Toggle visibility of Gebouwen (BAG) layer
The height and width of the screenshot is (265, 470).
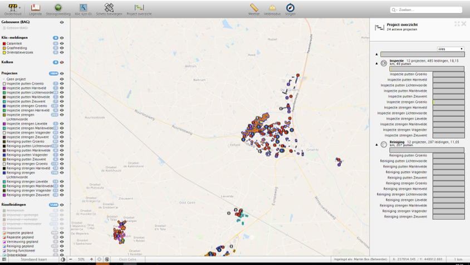(x=62, y=22)
